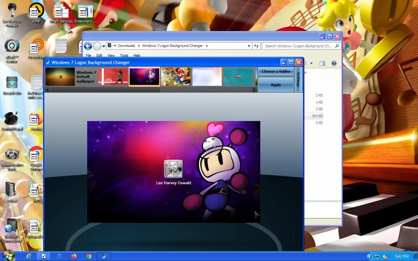Show hidden tray icons arrow
418x261 pixels.
(369, 256)
